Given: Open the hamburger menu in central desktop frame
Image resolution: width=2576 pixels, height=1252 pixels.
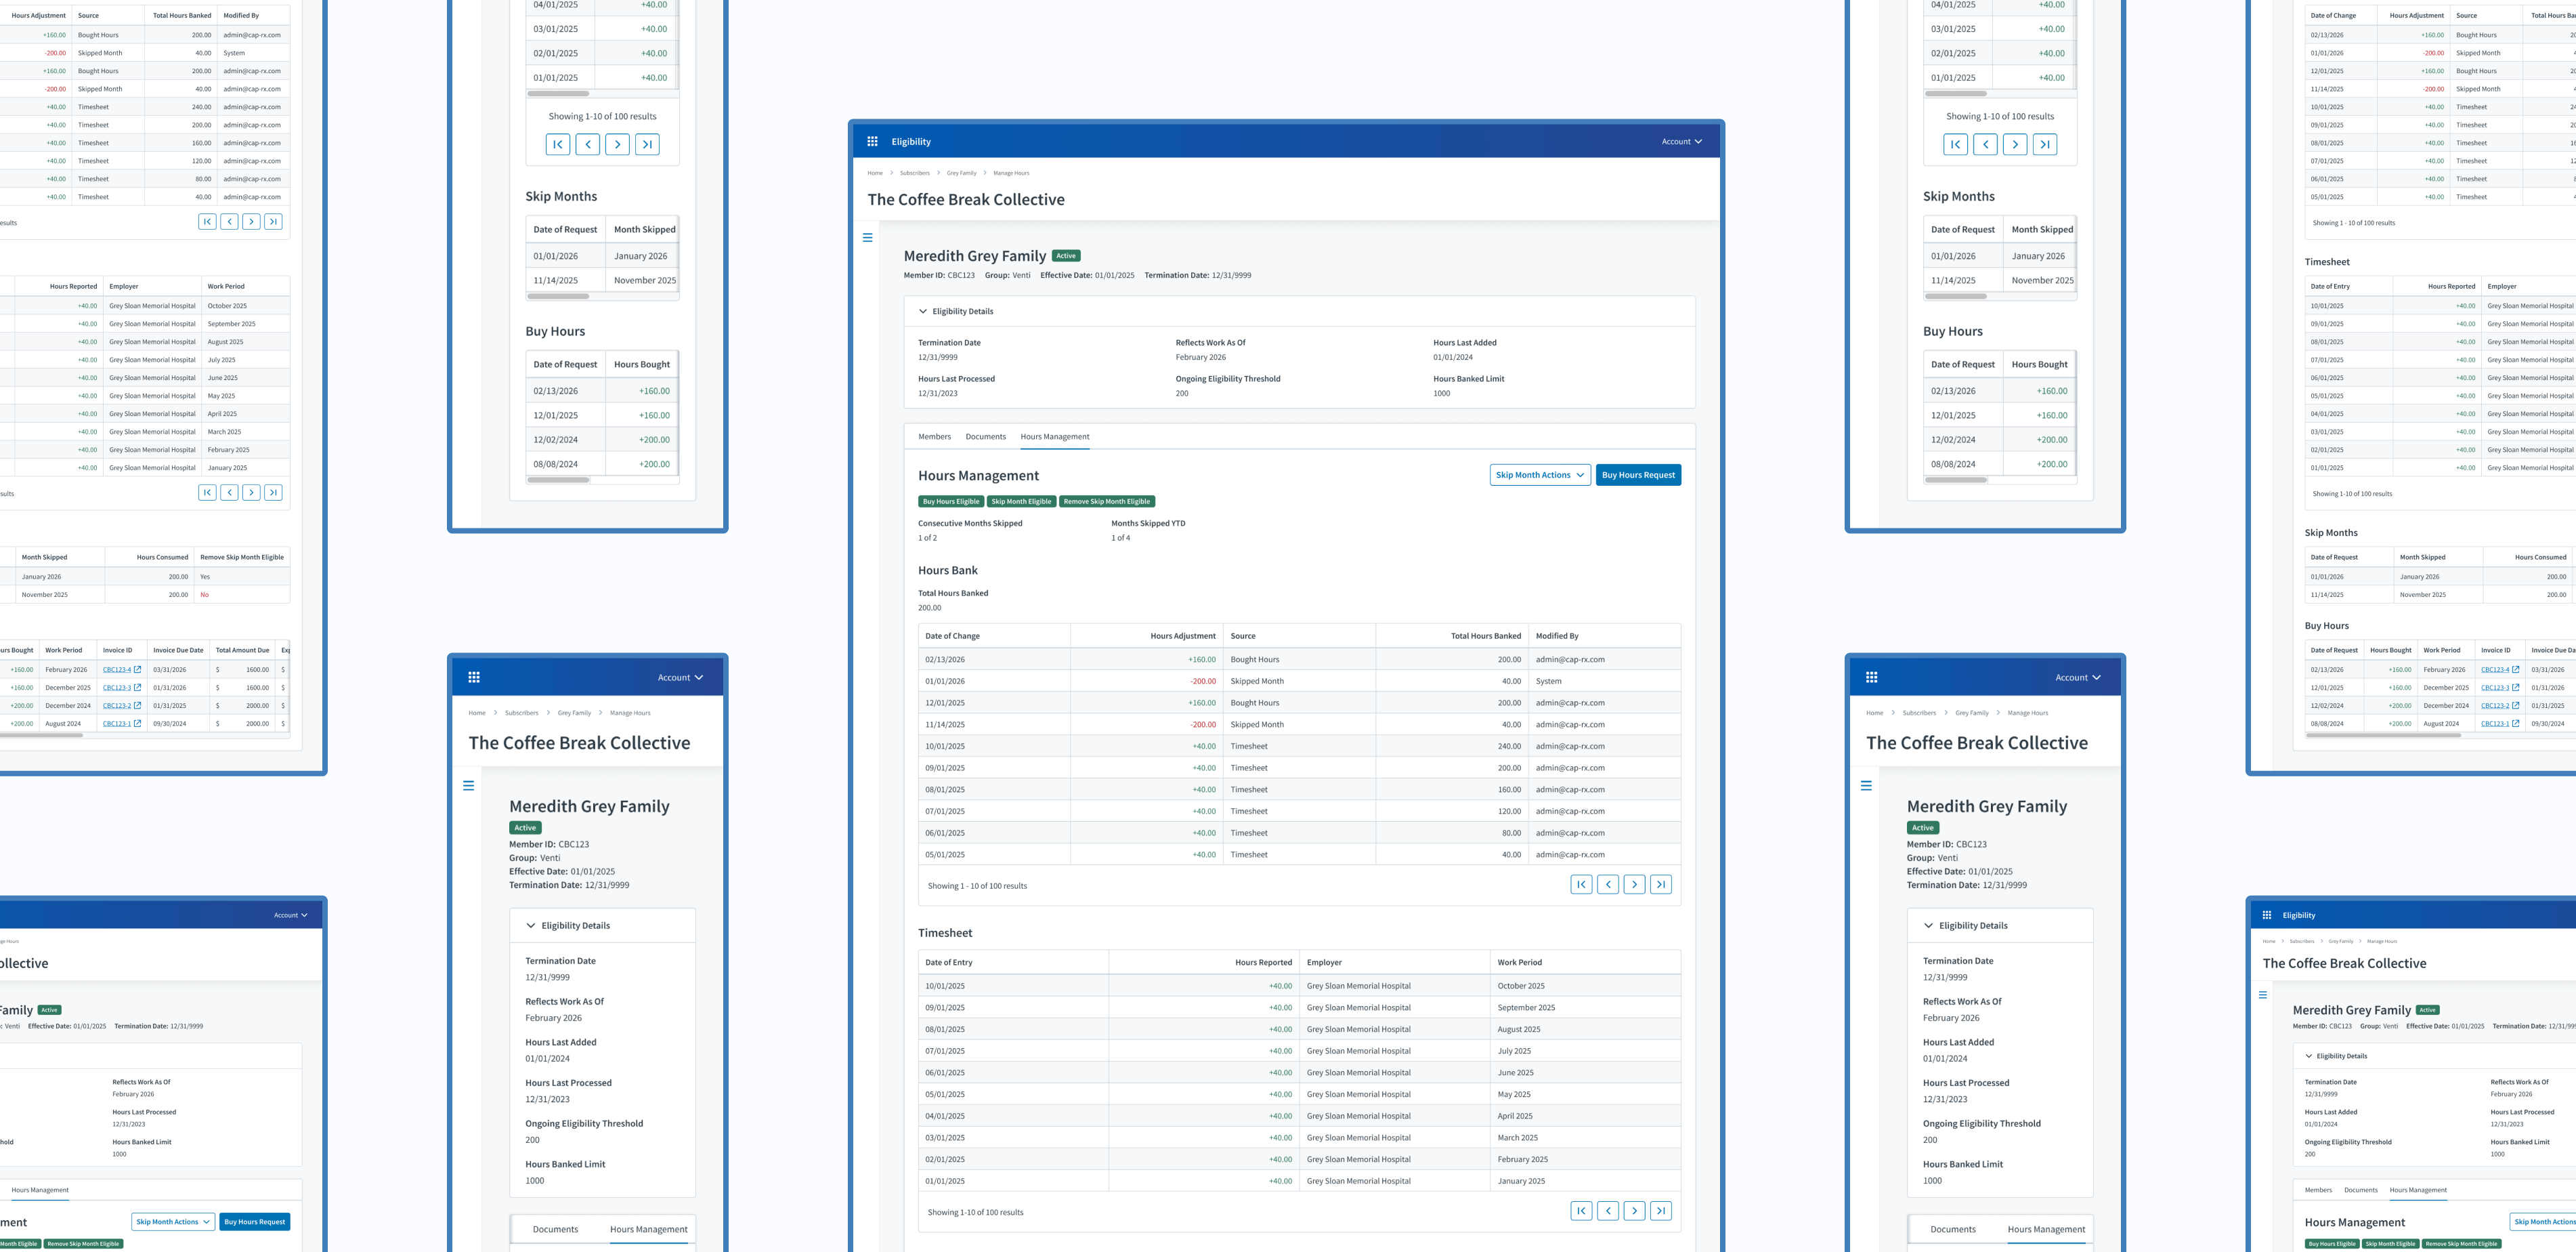Looking at the screenshot, I should 867,238.
